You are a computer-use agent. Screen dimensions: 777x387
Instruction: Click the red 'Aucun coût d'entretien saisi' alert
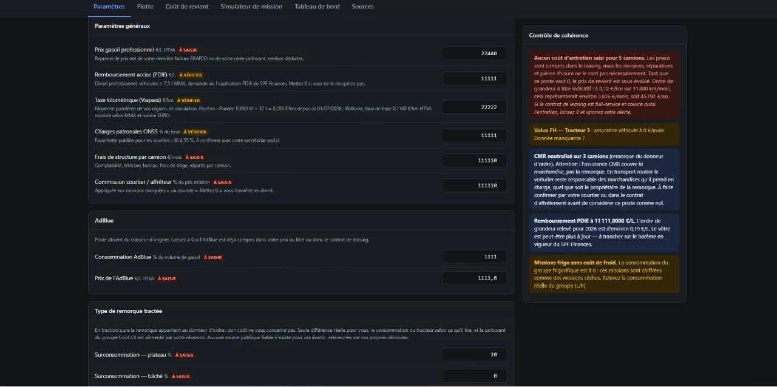coord(604,85)
